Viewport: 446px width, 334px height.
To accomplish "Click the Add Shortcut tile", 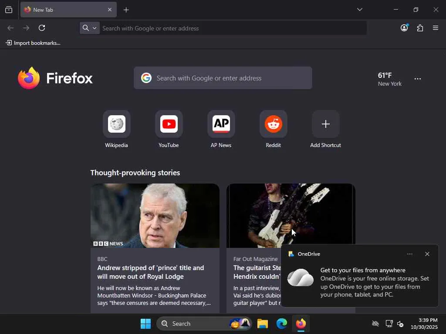I will (326, 130).
